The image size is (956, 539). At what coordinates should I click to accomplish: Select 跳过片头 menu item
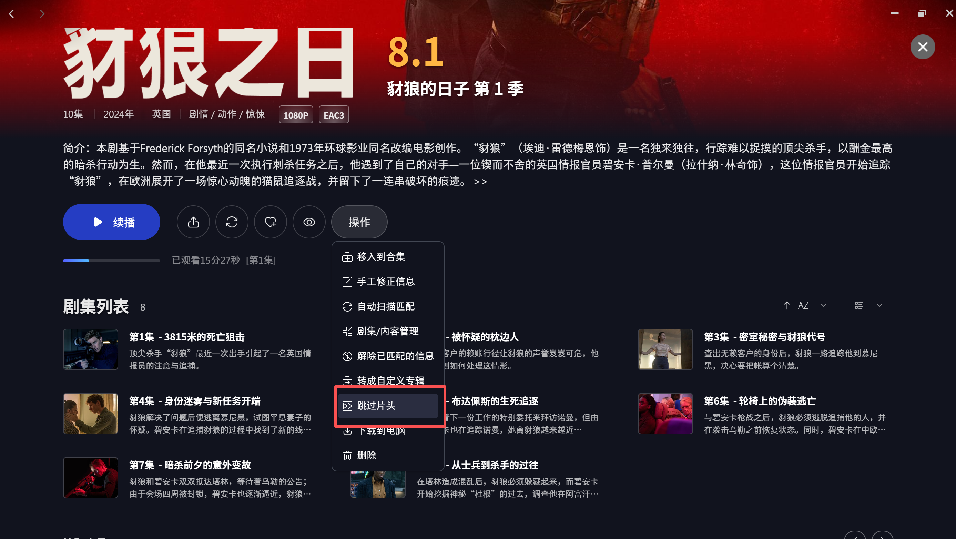[x=388, y=405]
